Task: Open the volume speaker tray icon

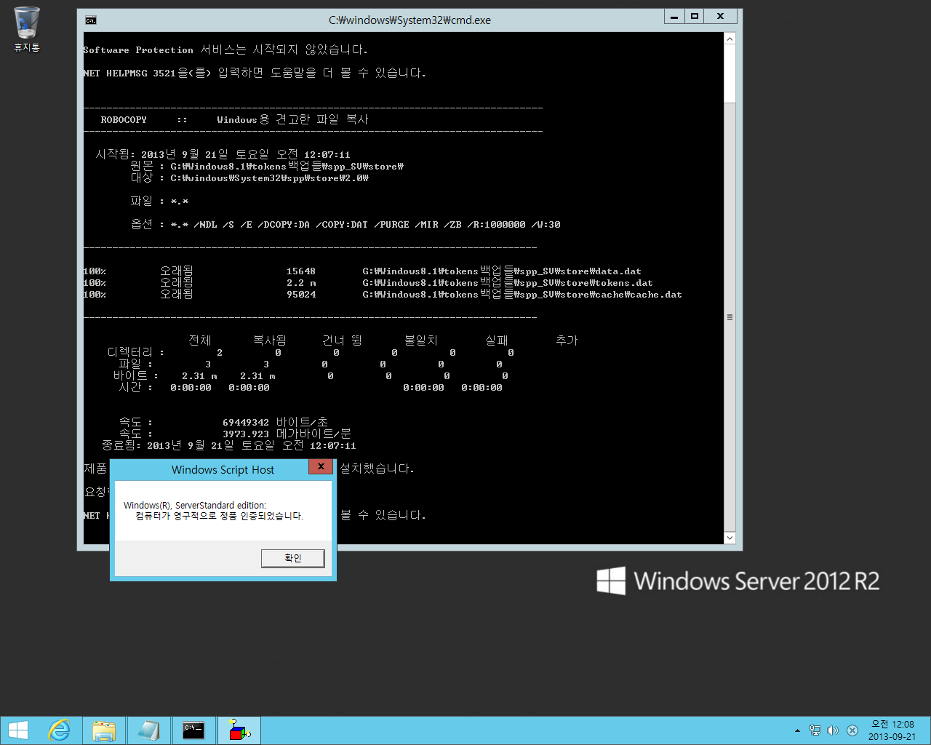Action: pos(833,730)
